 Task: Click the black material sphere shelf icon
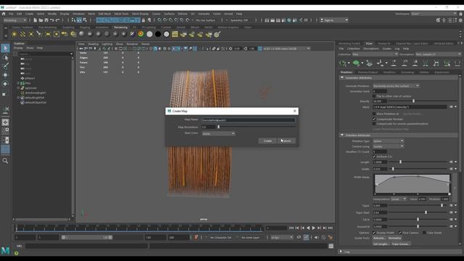coord(158,34)
